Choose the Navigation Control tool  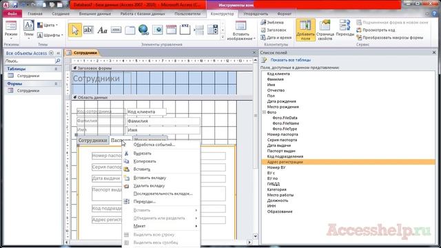pos(171,30)
